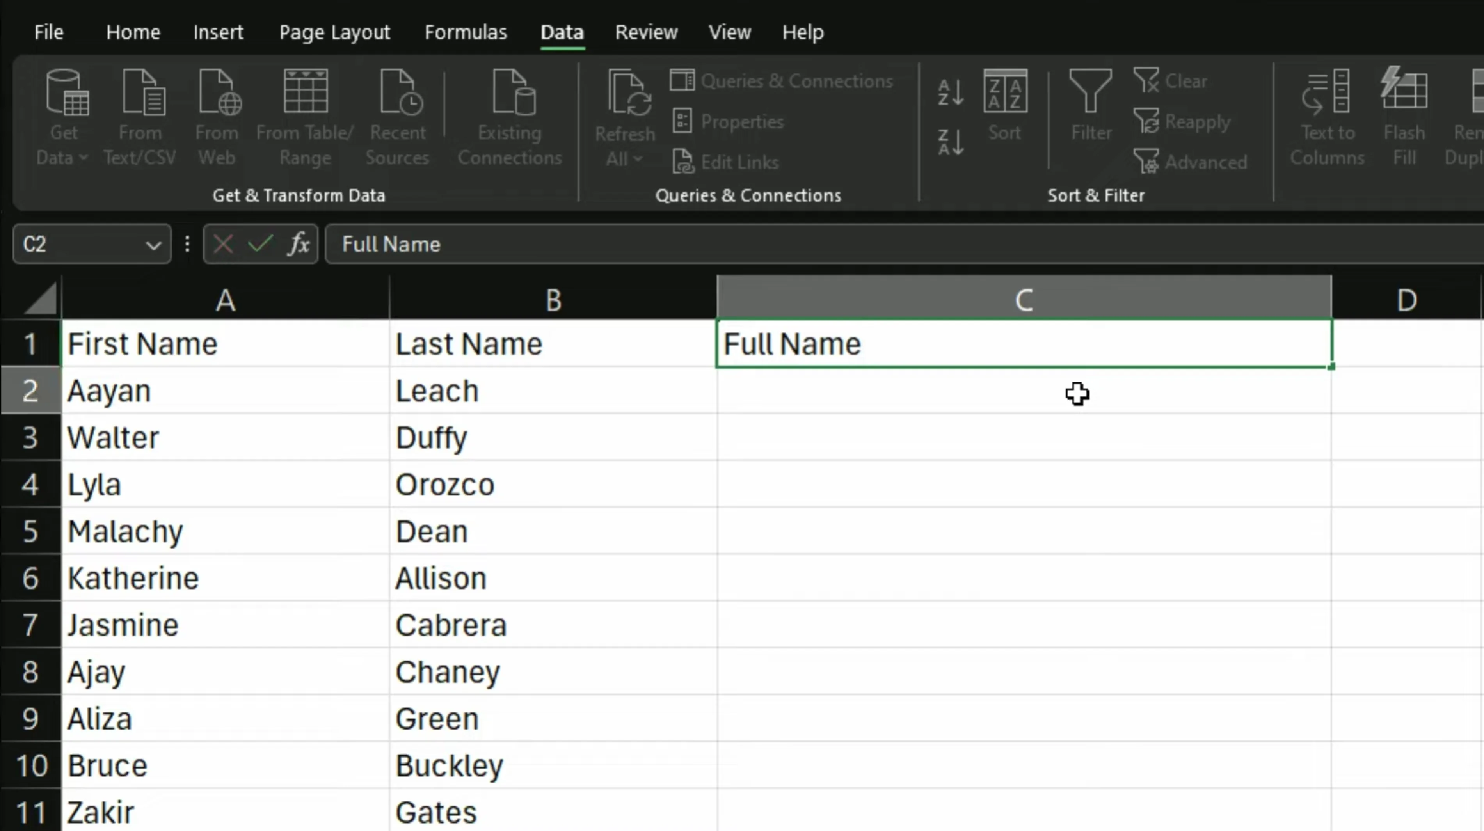Confirm entry with the check mark
This screenshot has height=831, width=1484.
[x=260, y=244]
